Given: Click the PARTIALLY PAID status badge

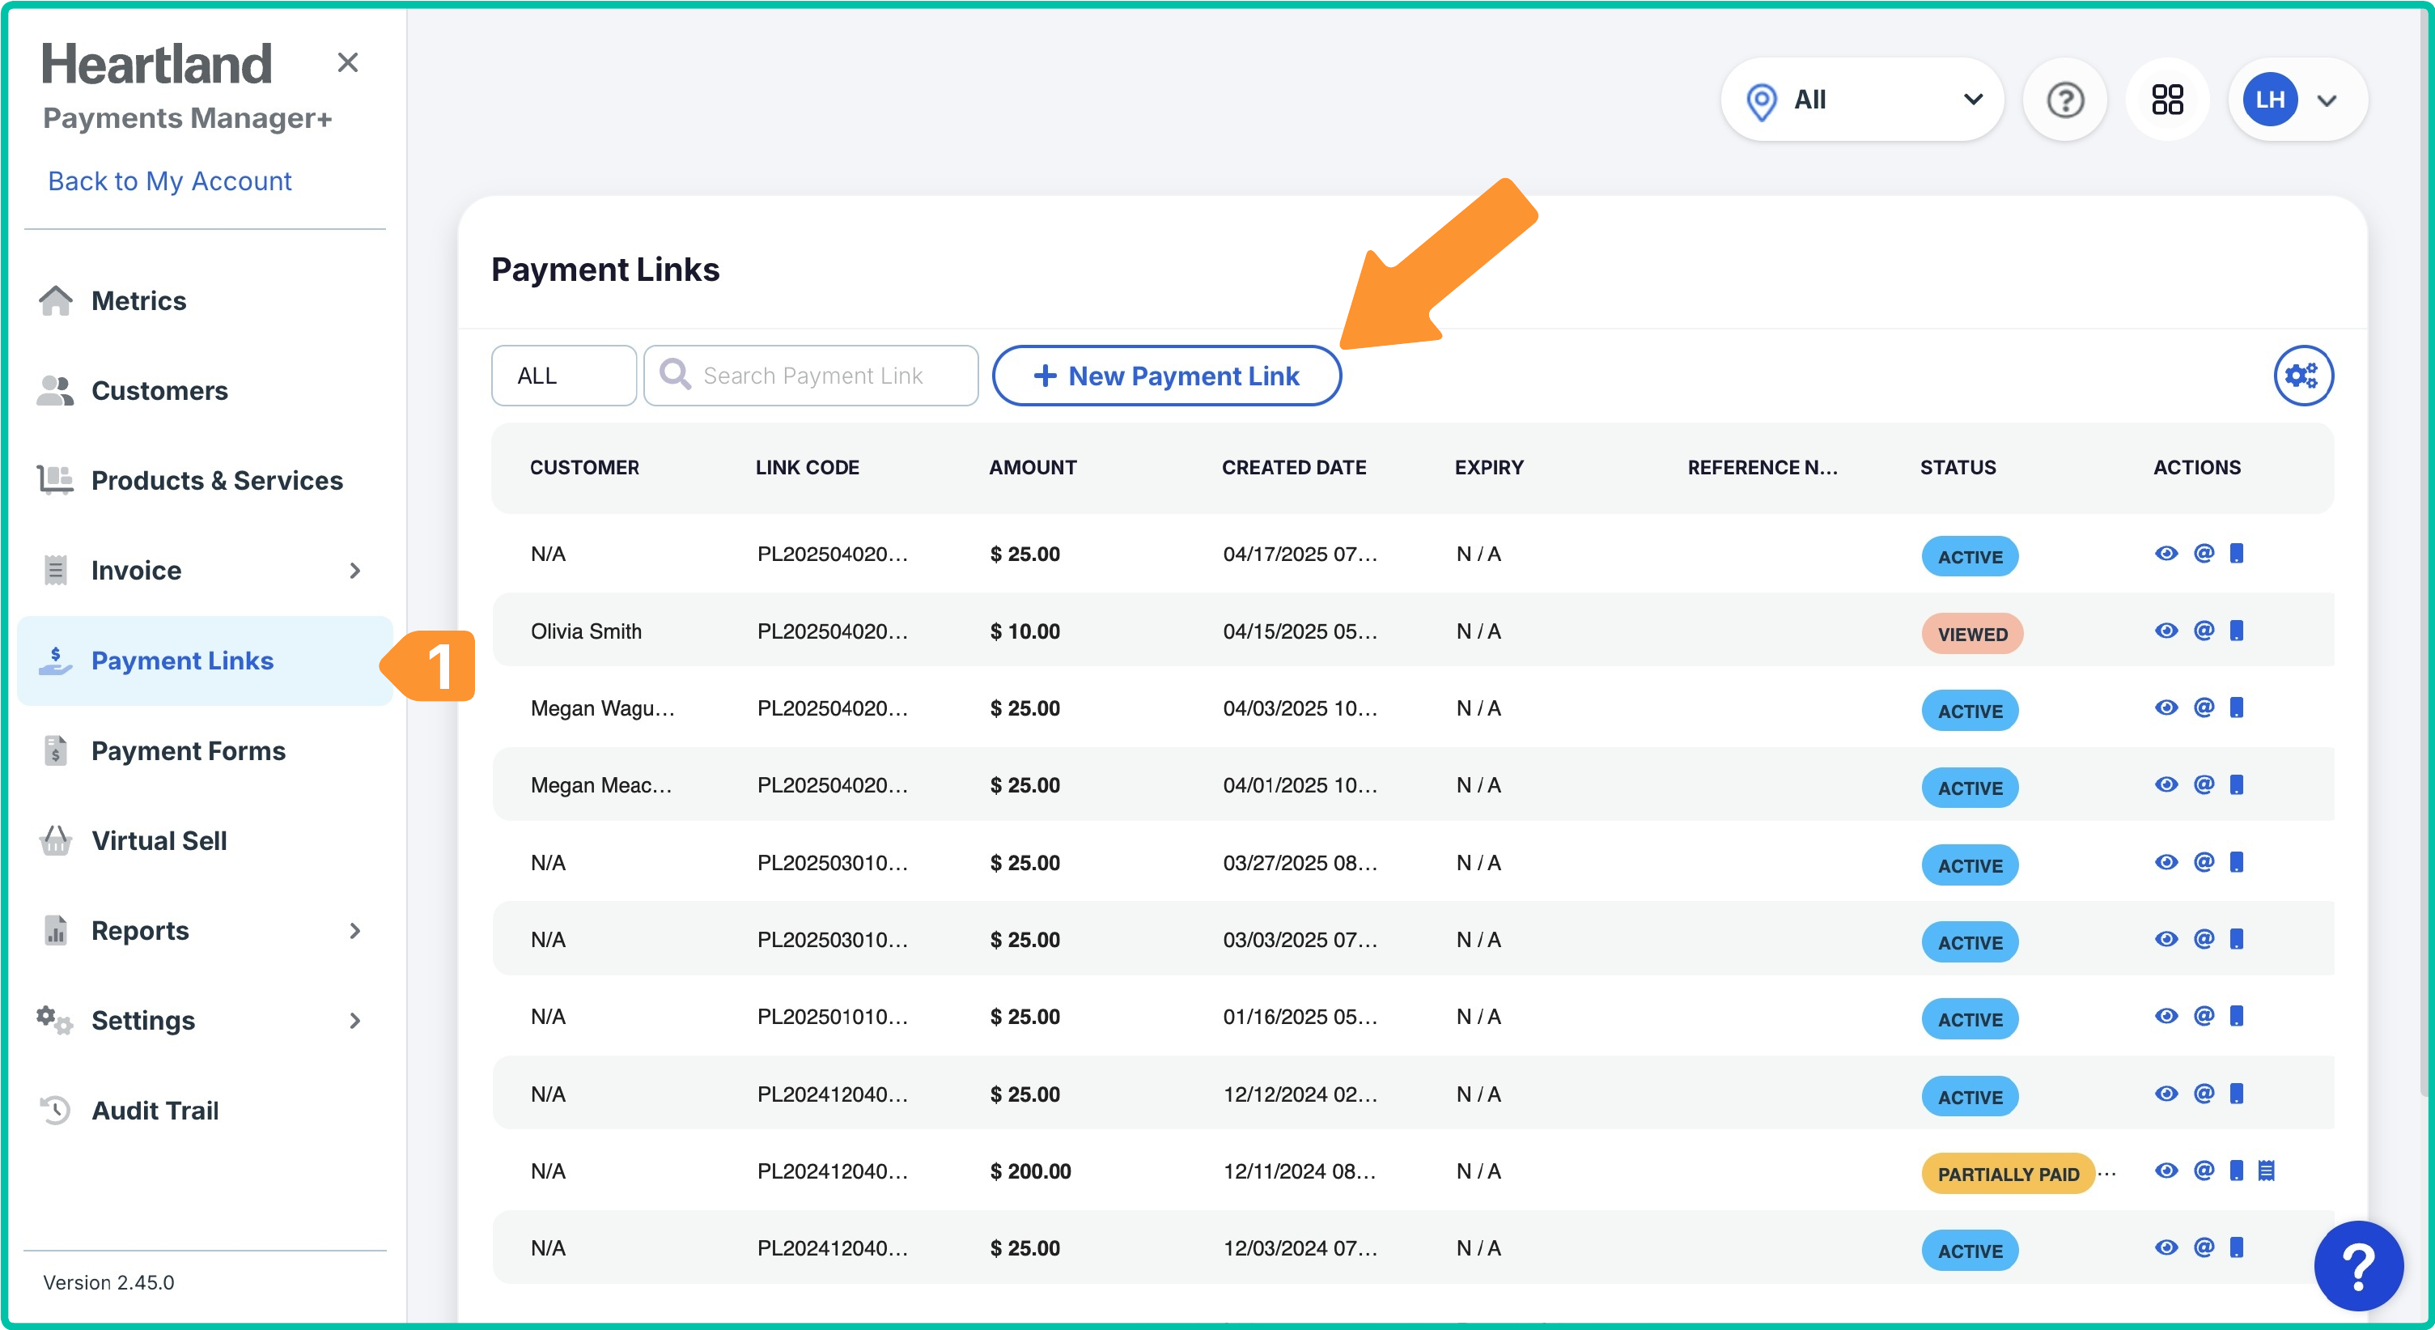Looking at the screenshot, I should 2008,1174.
